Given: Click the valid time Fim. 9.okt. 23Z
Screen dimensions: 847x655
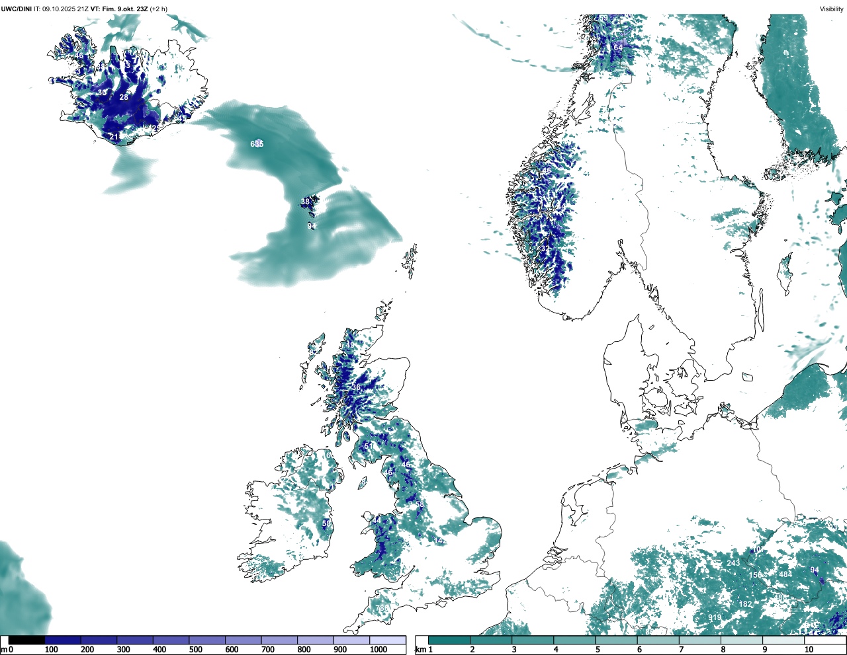Looking at the screenshot, I should (126, 9).
